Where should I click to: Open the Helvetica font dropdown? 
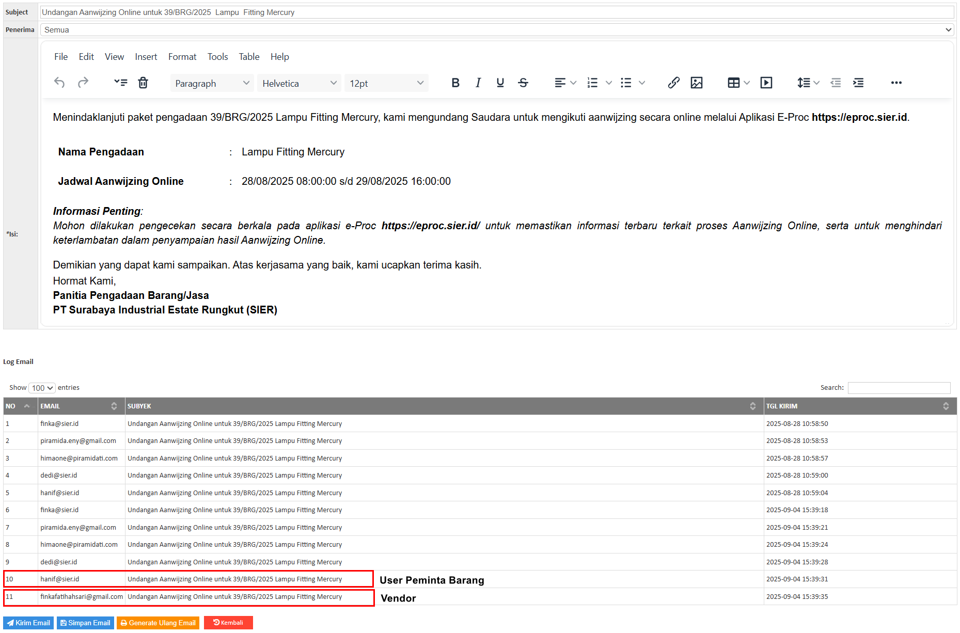click(x=299, y=83)
